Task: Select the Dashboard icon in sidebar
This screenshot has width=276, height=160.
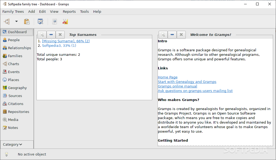Action: (5, 32)
